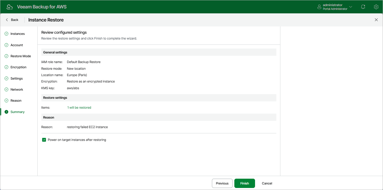The image size is (383, 190).
Task: Click the checkmark icon beside Reason
Action: pos(6,101)
